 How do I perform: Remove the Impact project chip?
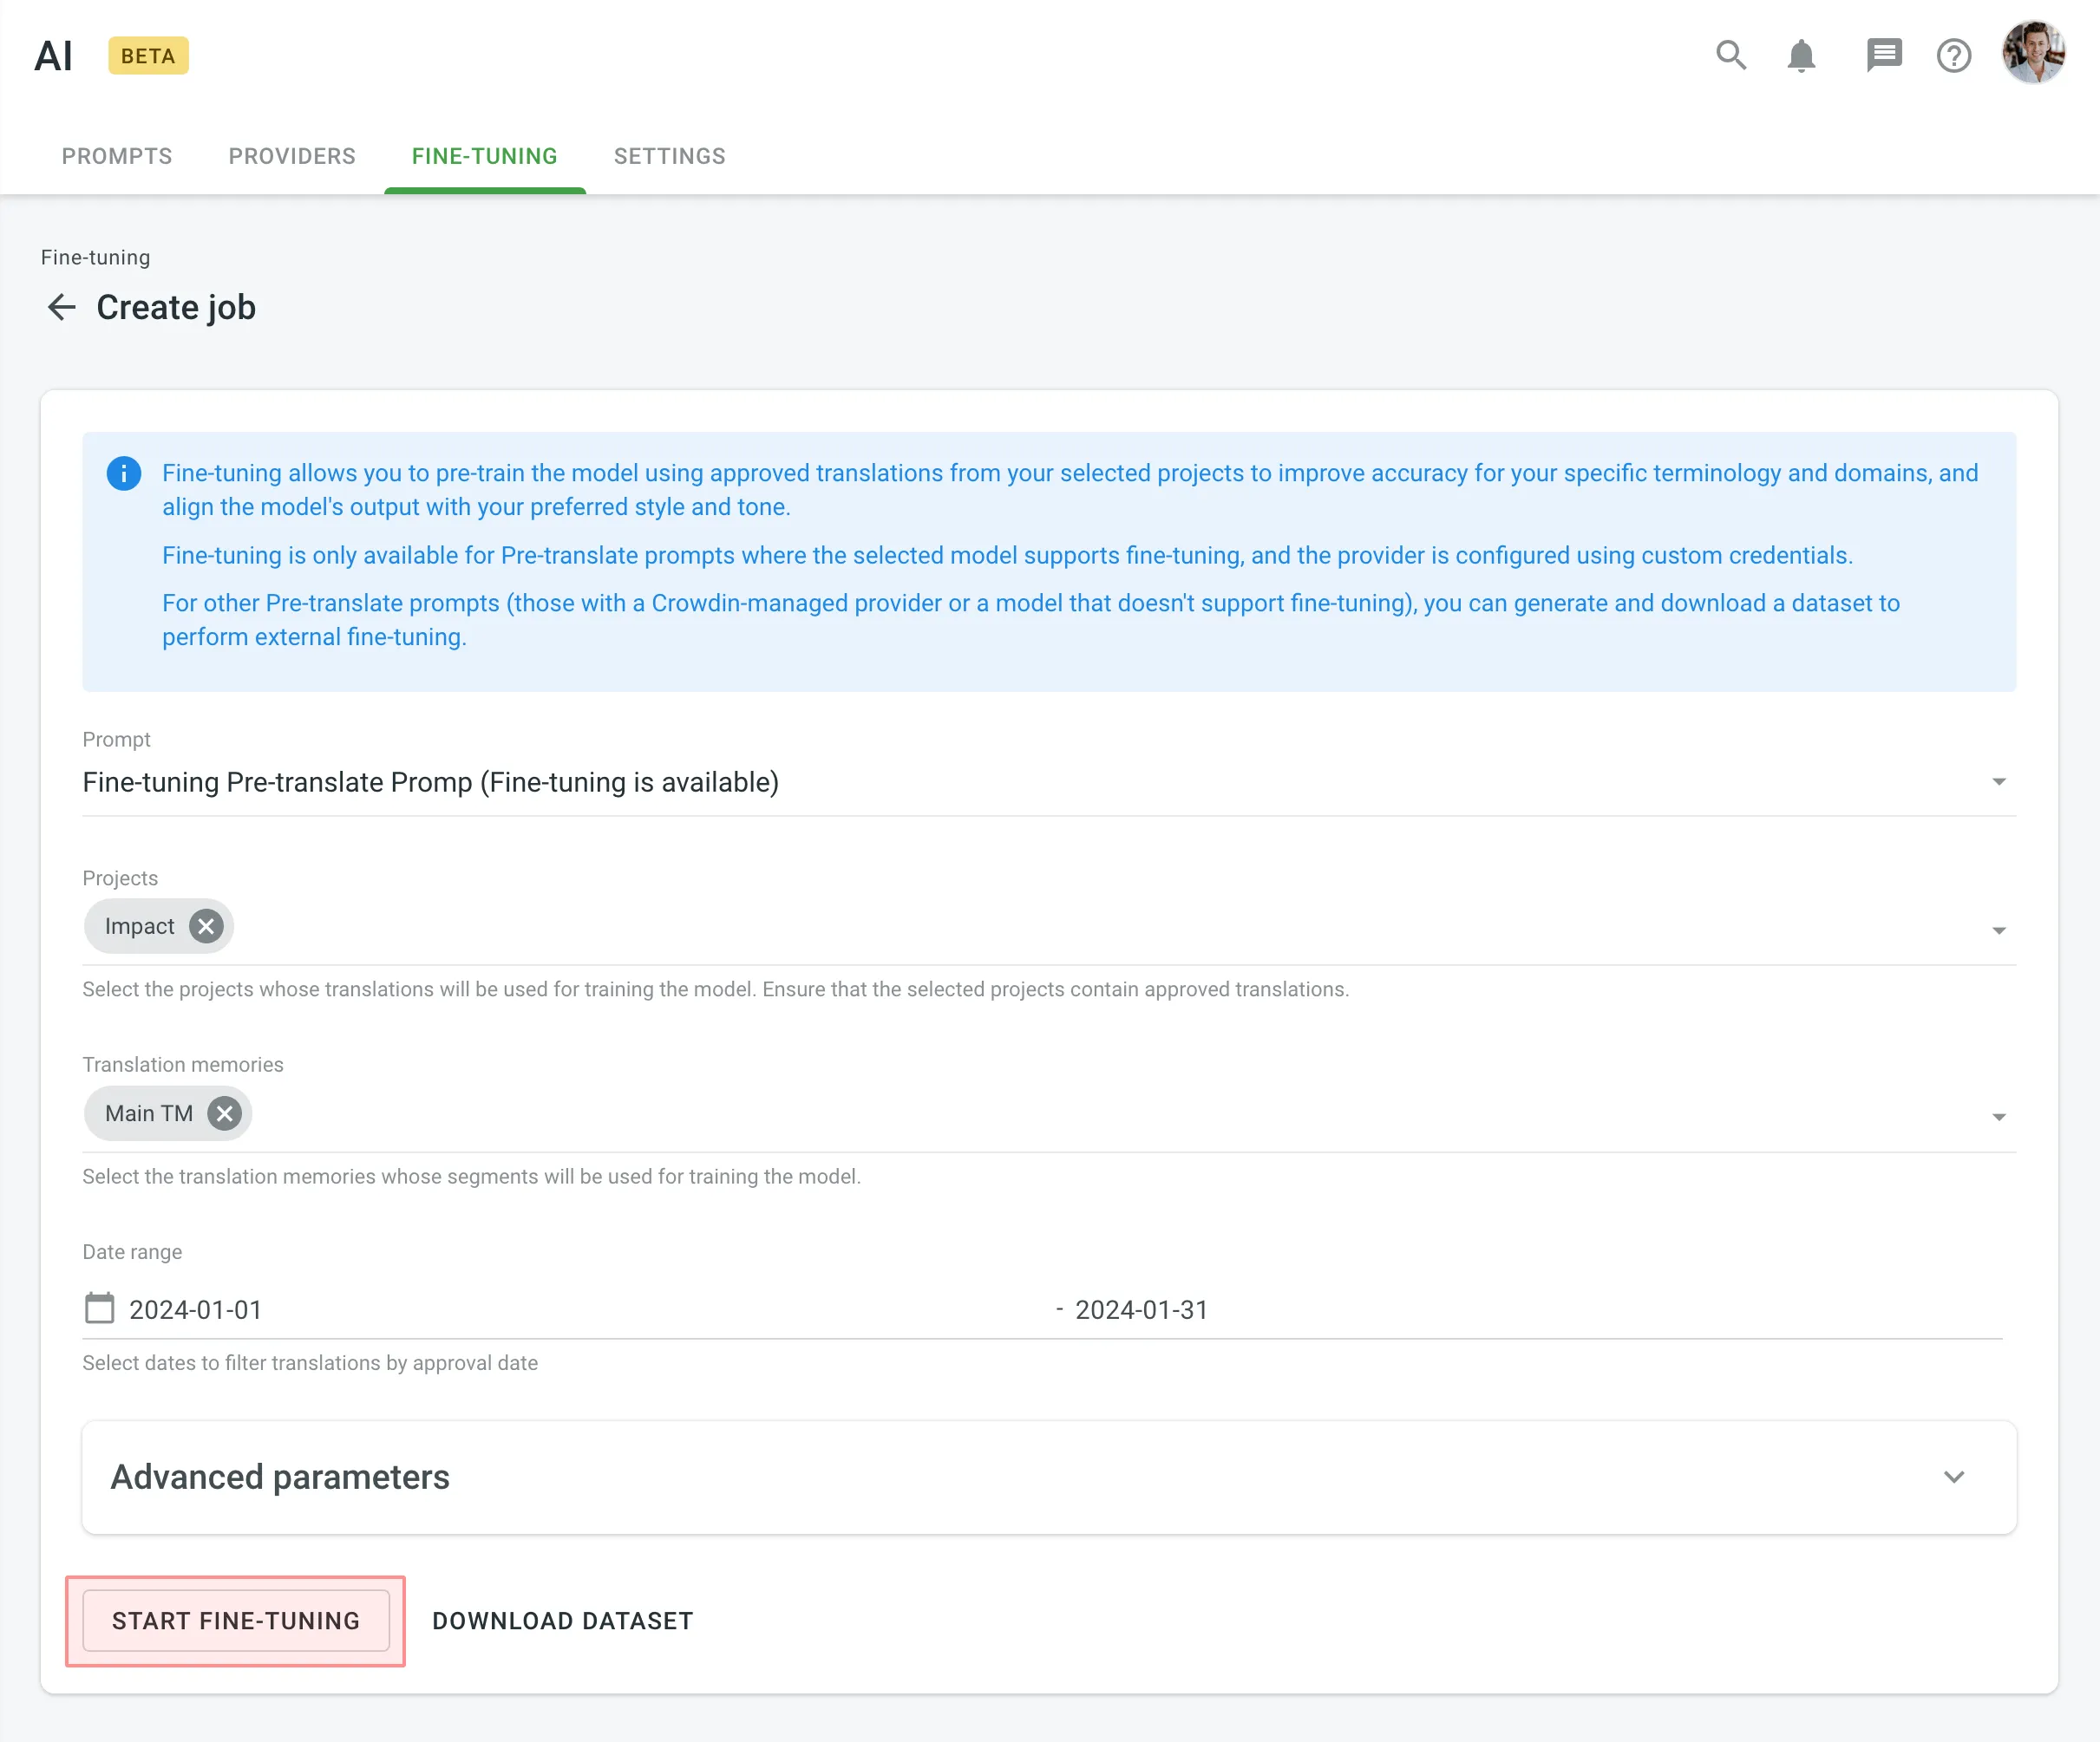coord(206,925)
